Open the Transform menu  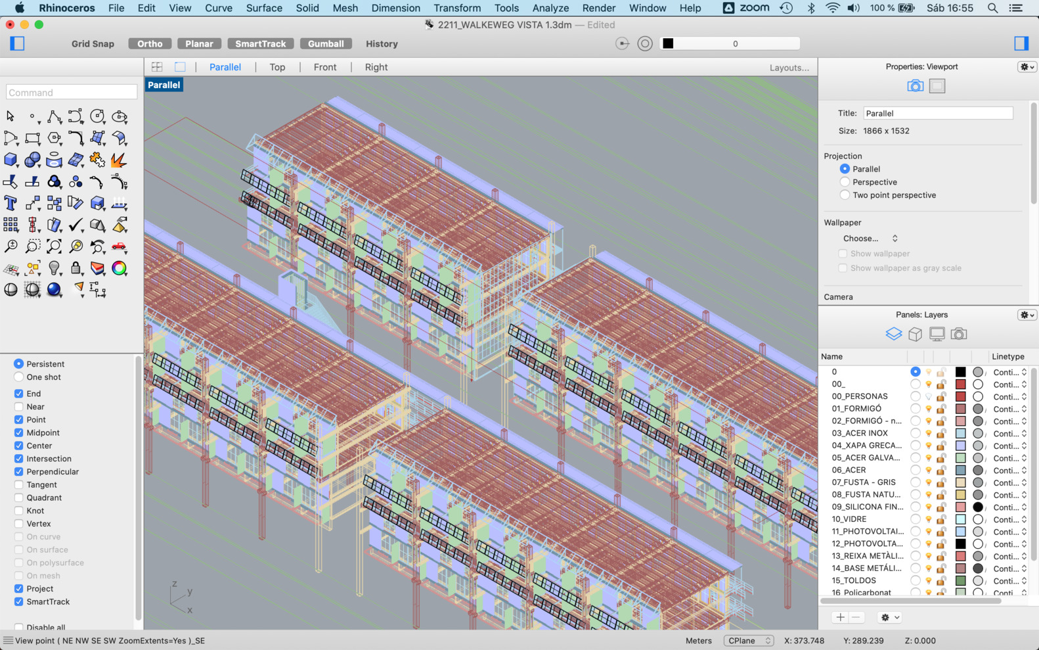[x=456, y=8]
